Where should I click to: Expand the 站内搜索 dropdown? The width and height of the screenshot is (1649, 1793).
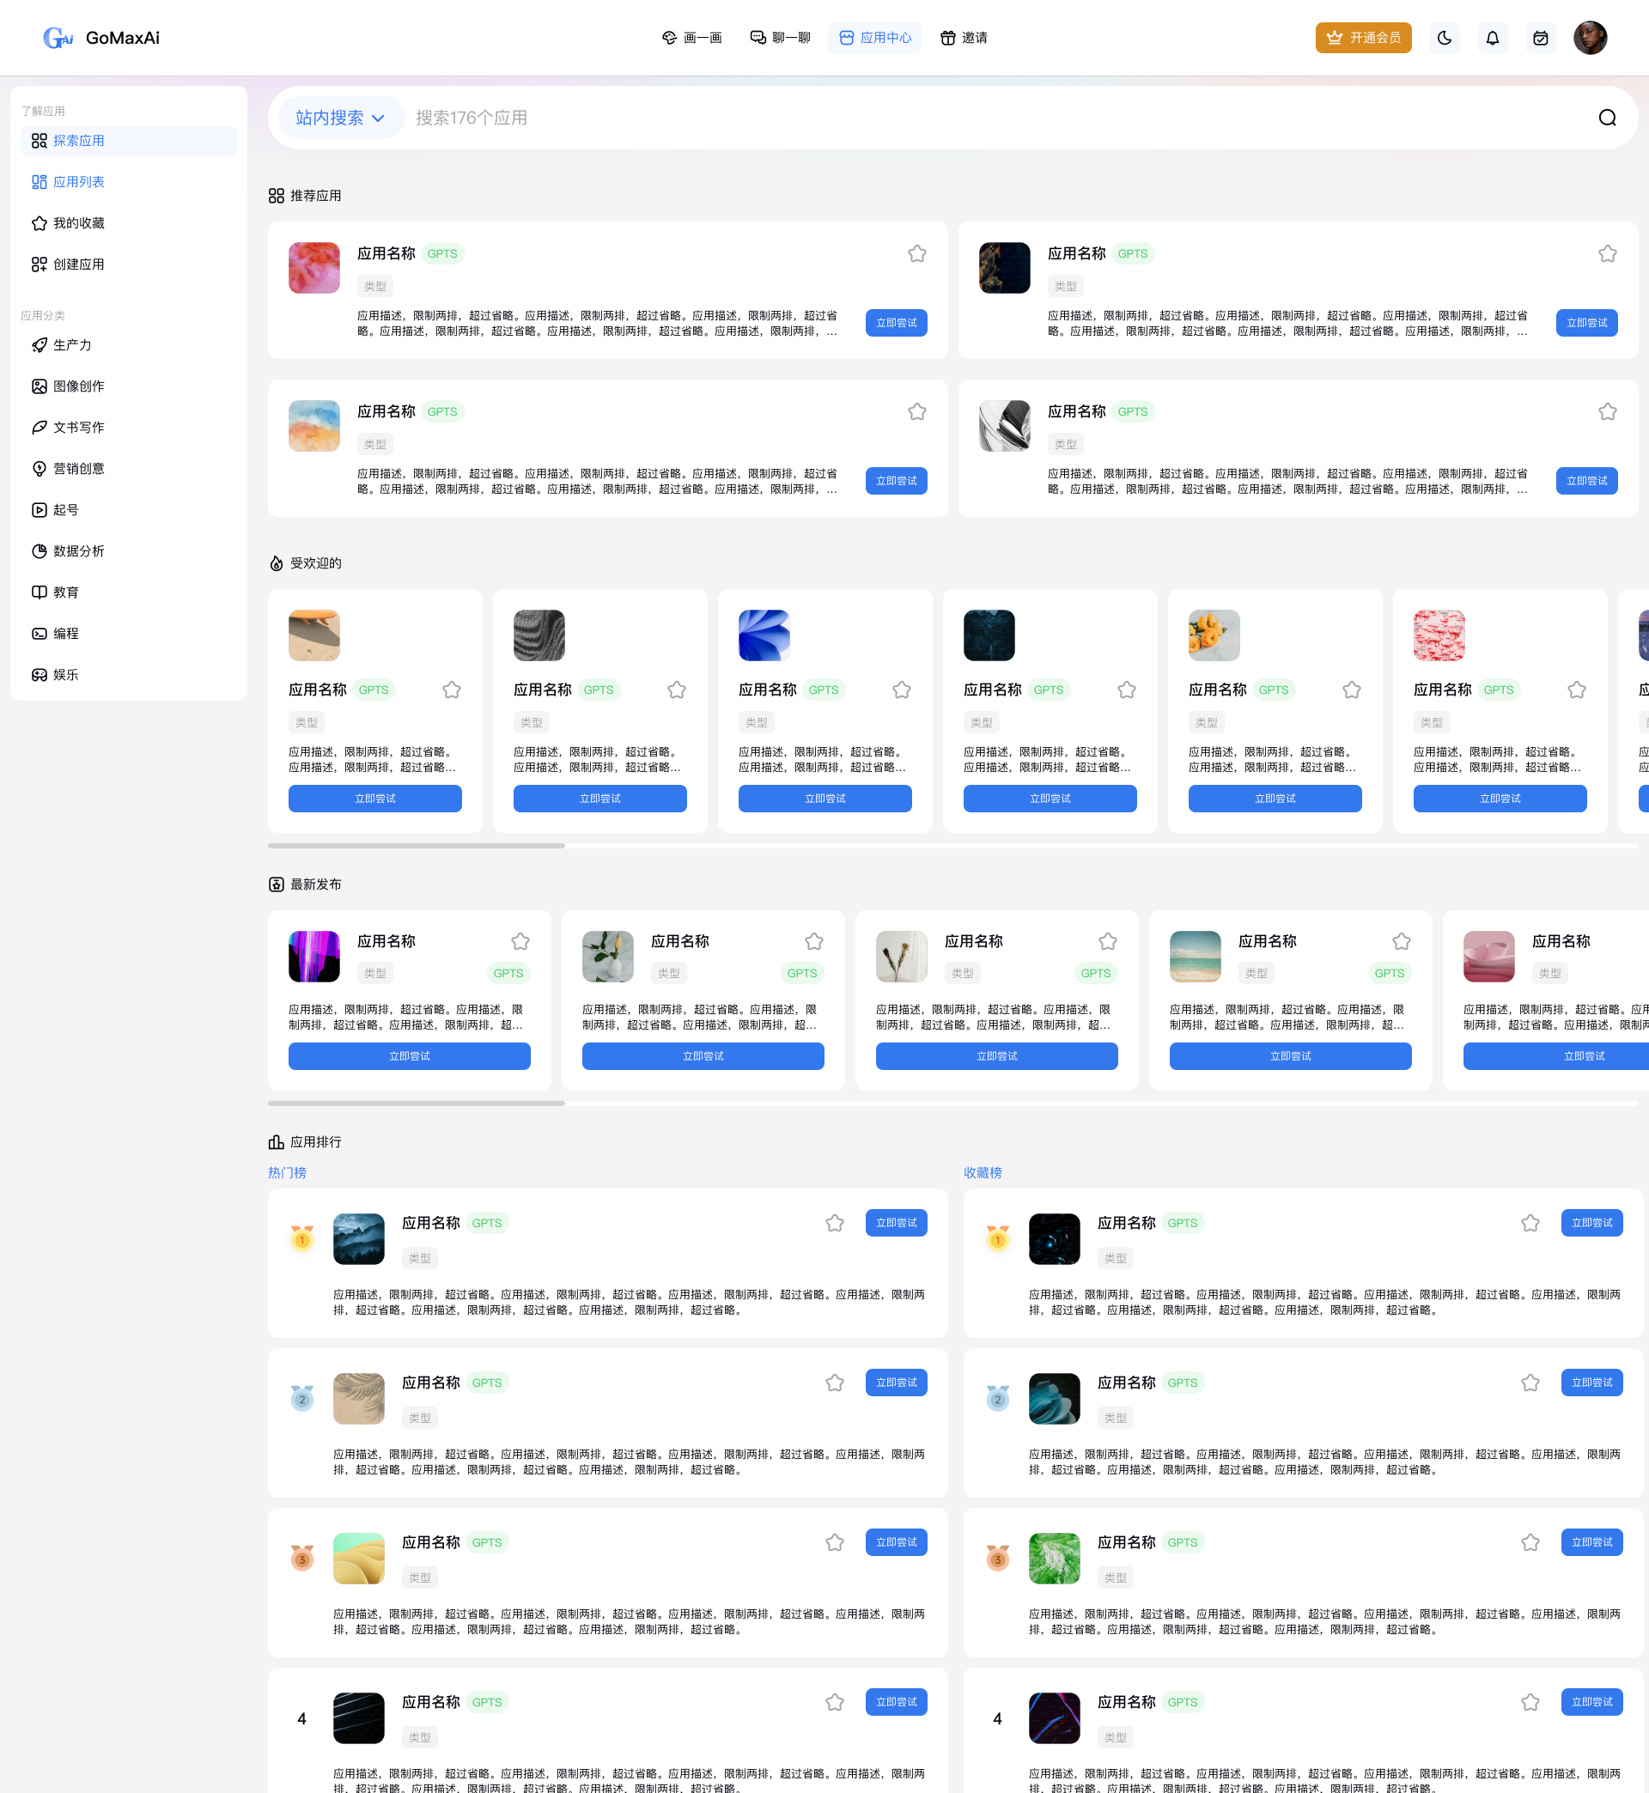pyautogui.click(x=340, y=118)
